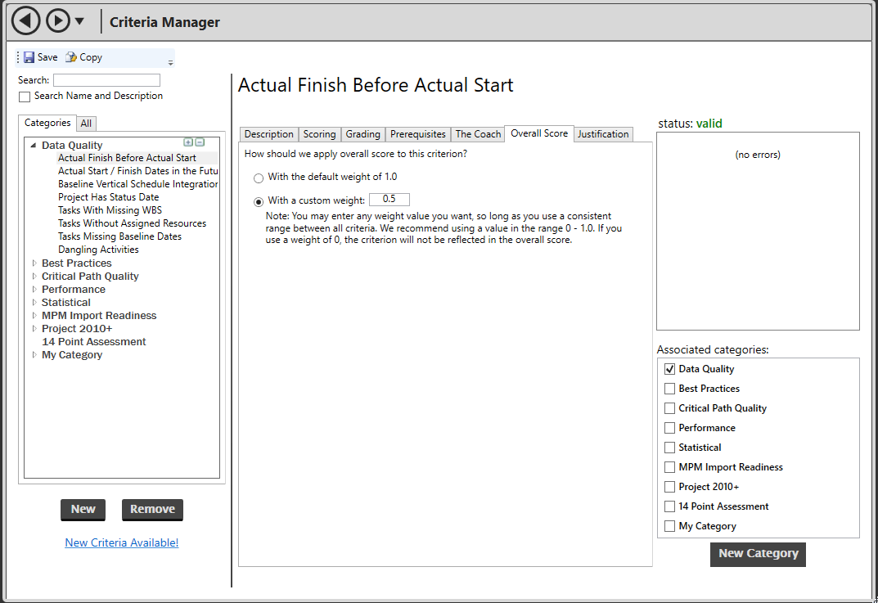Select Tasks With Missing WBS criterion
This screenshot has width=878, height=603.
[110, 210]
